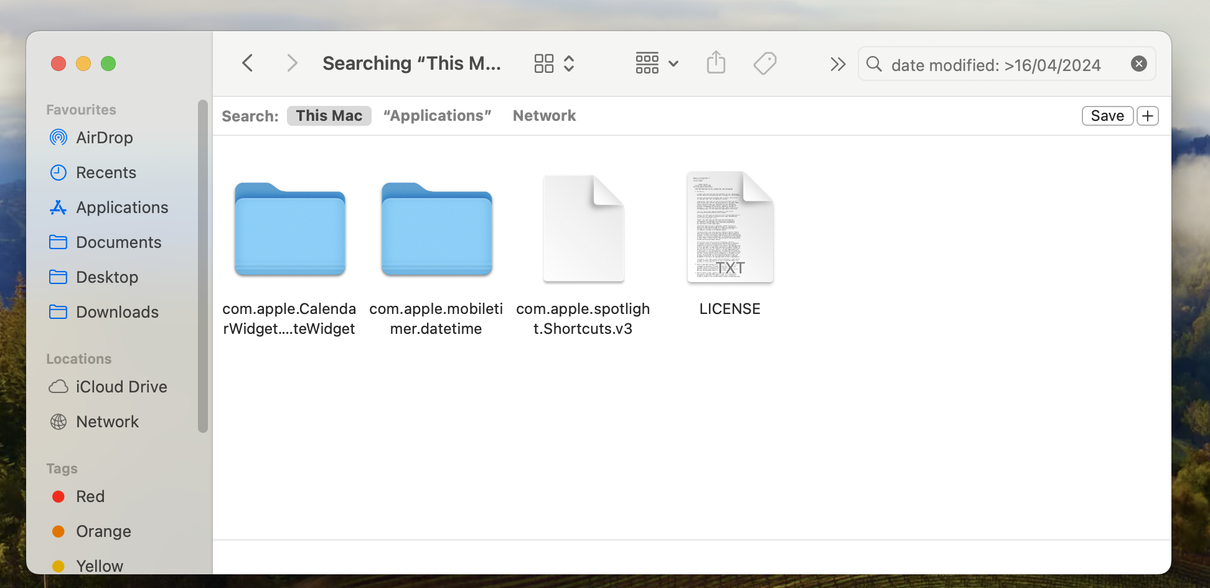Image resolution: width=1210 pixels, height=588 pixels.
Task: Switch search scope to This Mac
Action: pyautogui.click(x=329, y=116)
